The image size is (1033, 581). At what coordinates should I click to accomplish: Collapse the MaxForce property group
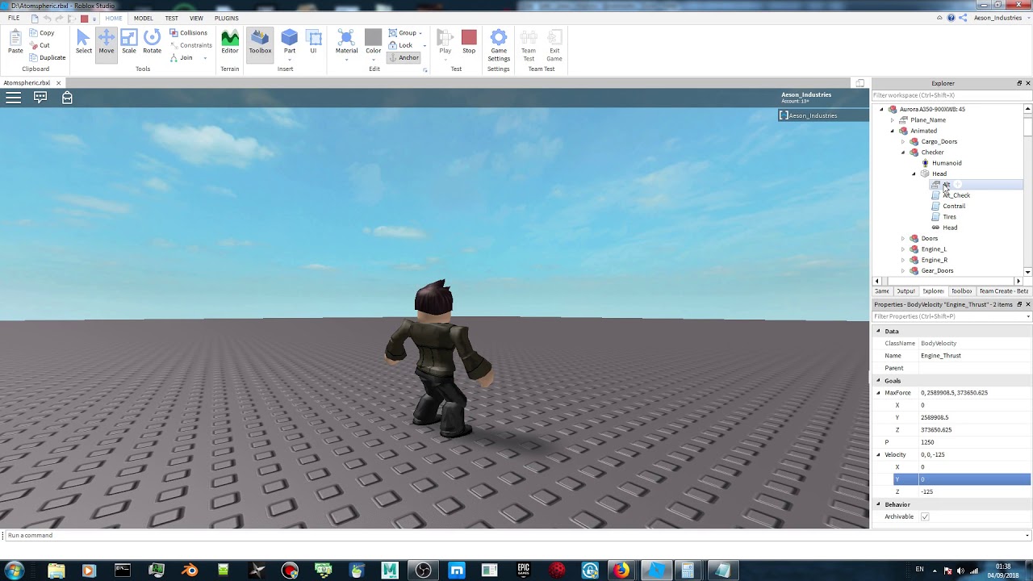pyautogui.click(x=879, y=393)
